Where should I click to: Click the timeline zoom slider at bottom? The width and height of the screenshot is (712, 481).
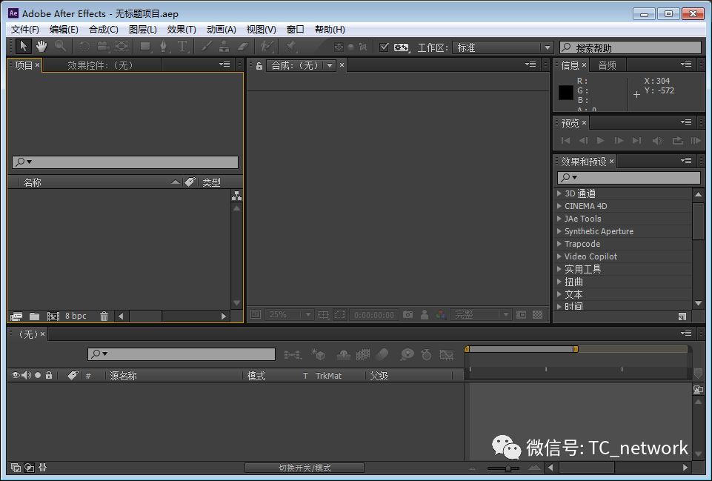[x=508, y=468]
